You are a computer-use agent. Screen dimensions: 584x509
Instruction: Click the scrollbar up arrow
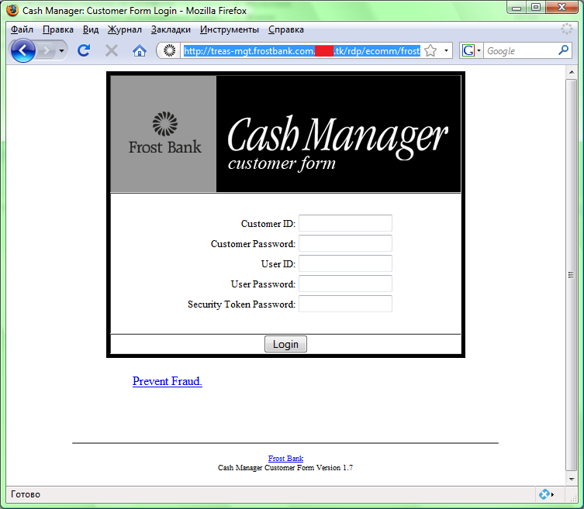[572, 72]
